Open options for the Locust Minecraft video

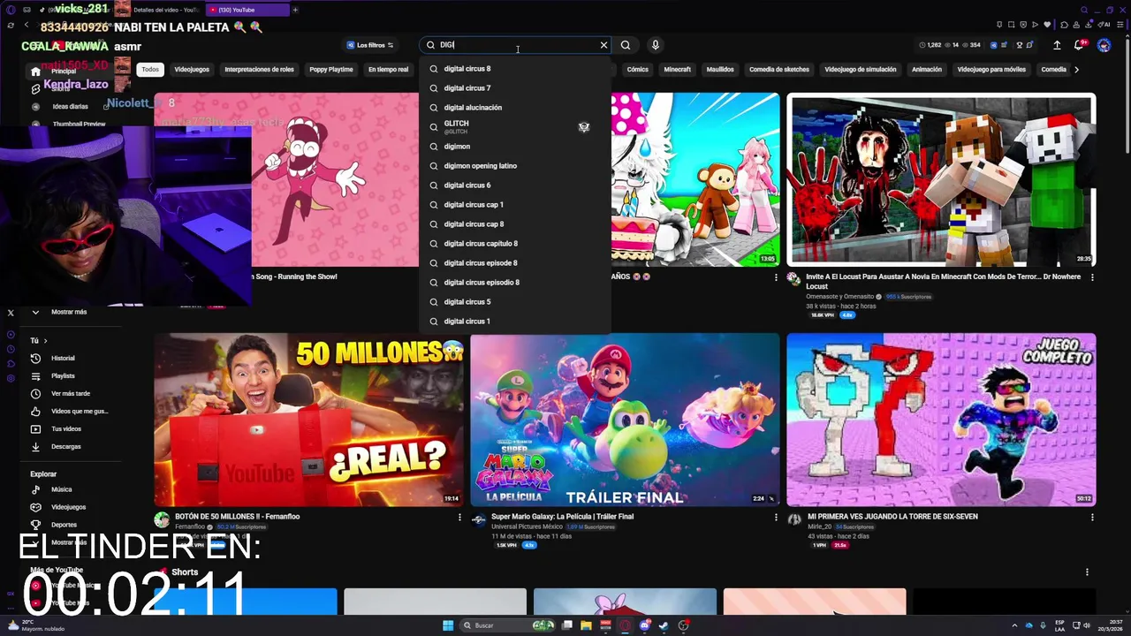point(1092,277)
